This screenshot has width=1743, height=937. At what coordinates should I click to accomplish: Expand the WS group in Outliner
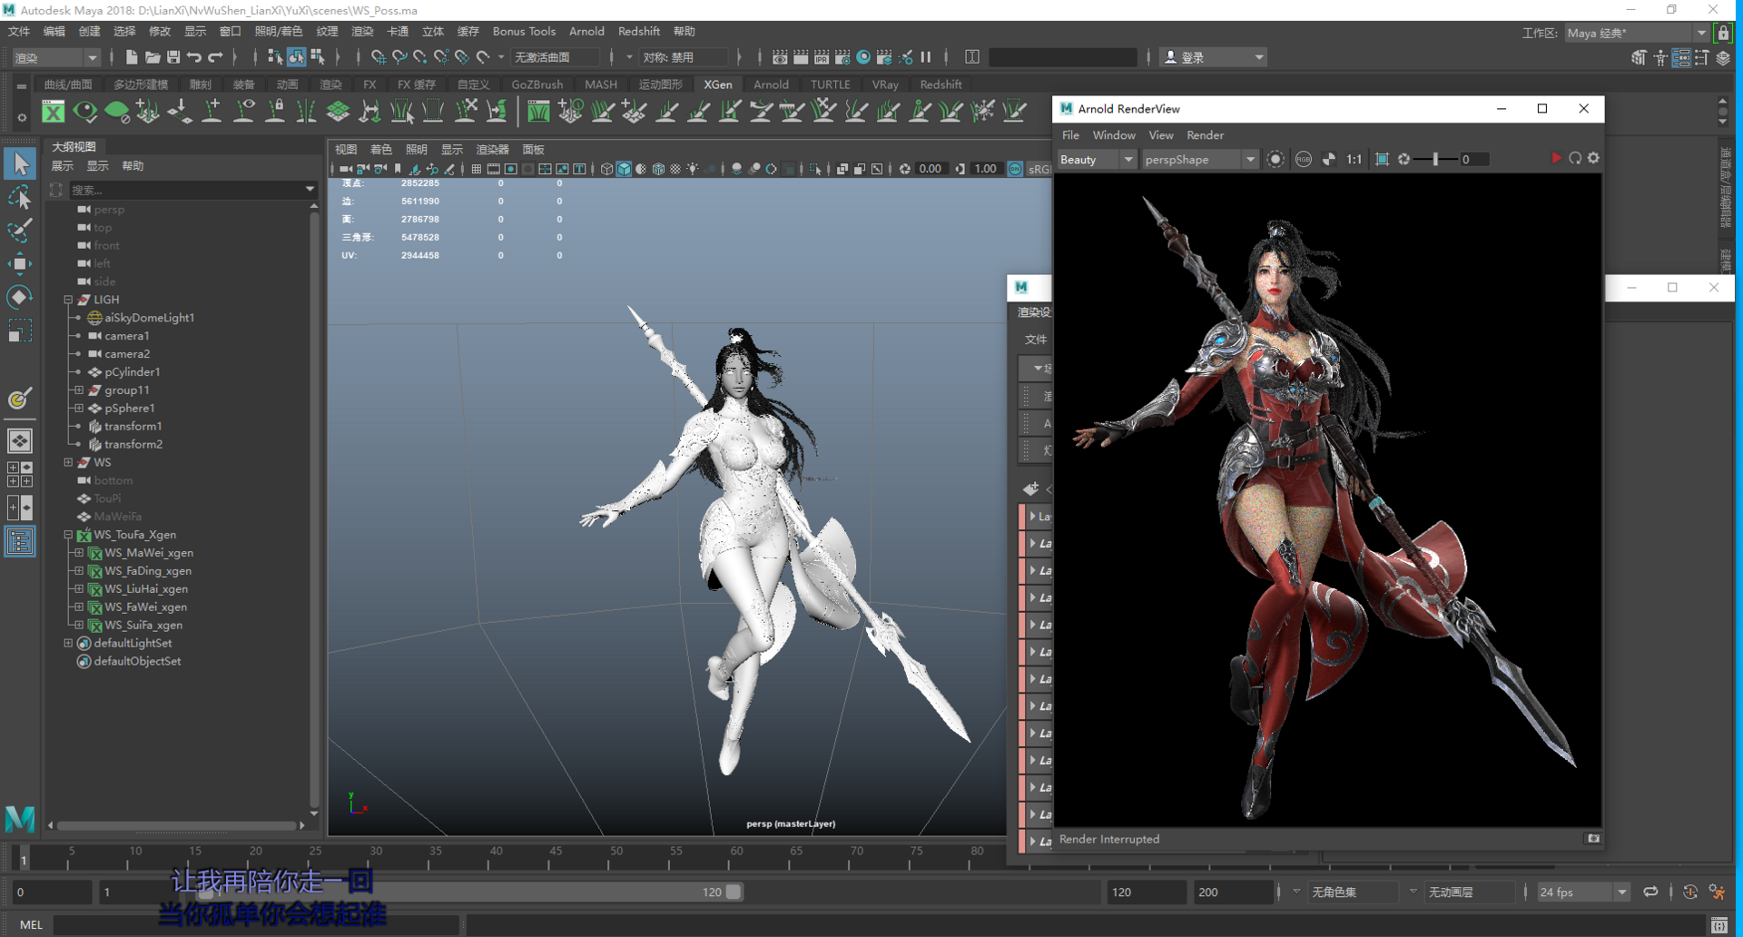point(68,462)
